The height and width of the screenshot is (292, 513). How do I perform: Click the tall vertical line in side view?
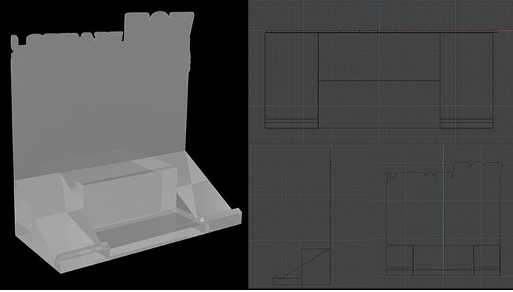point(330,205)
